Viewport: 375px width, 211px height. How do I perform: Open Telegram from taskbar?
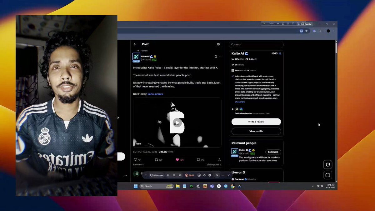click(226, 186)
